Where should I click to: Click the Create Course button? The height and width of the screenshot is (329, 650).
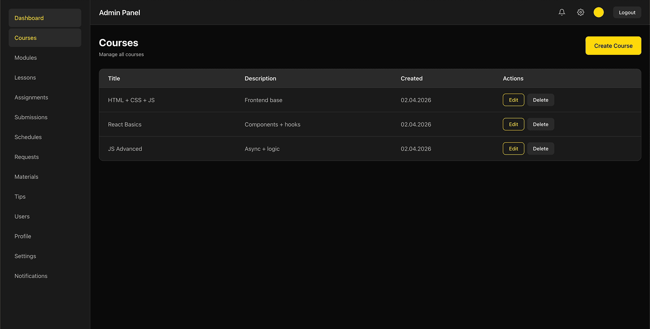[613, 45]
